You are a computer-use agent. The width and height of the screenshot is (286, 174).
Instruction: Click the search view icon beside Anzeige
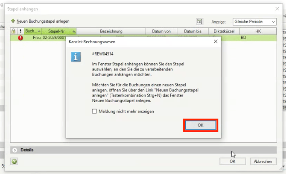tap(199, 22)
